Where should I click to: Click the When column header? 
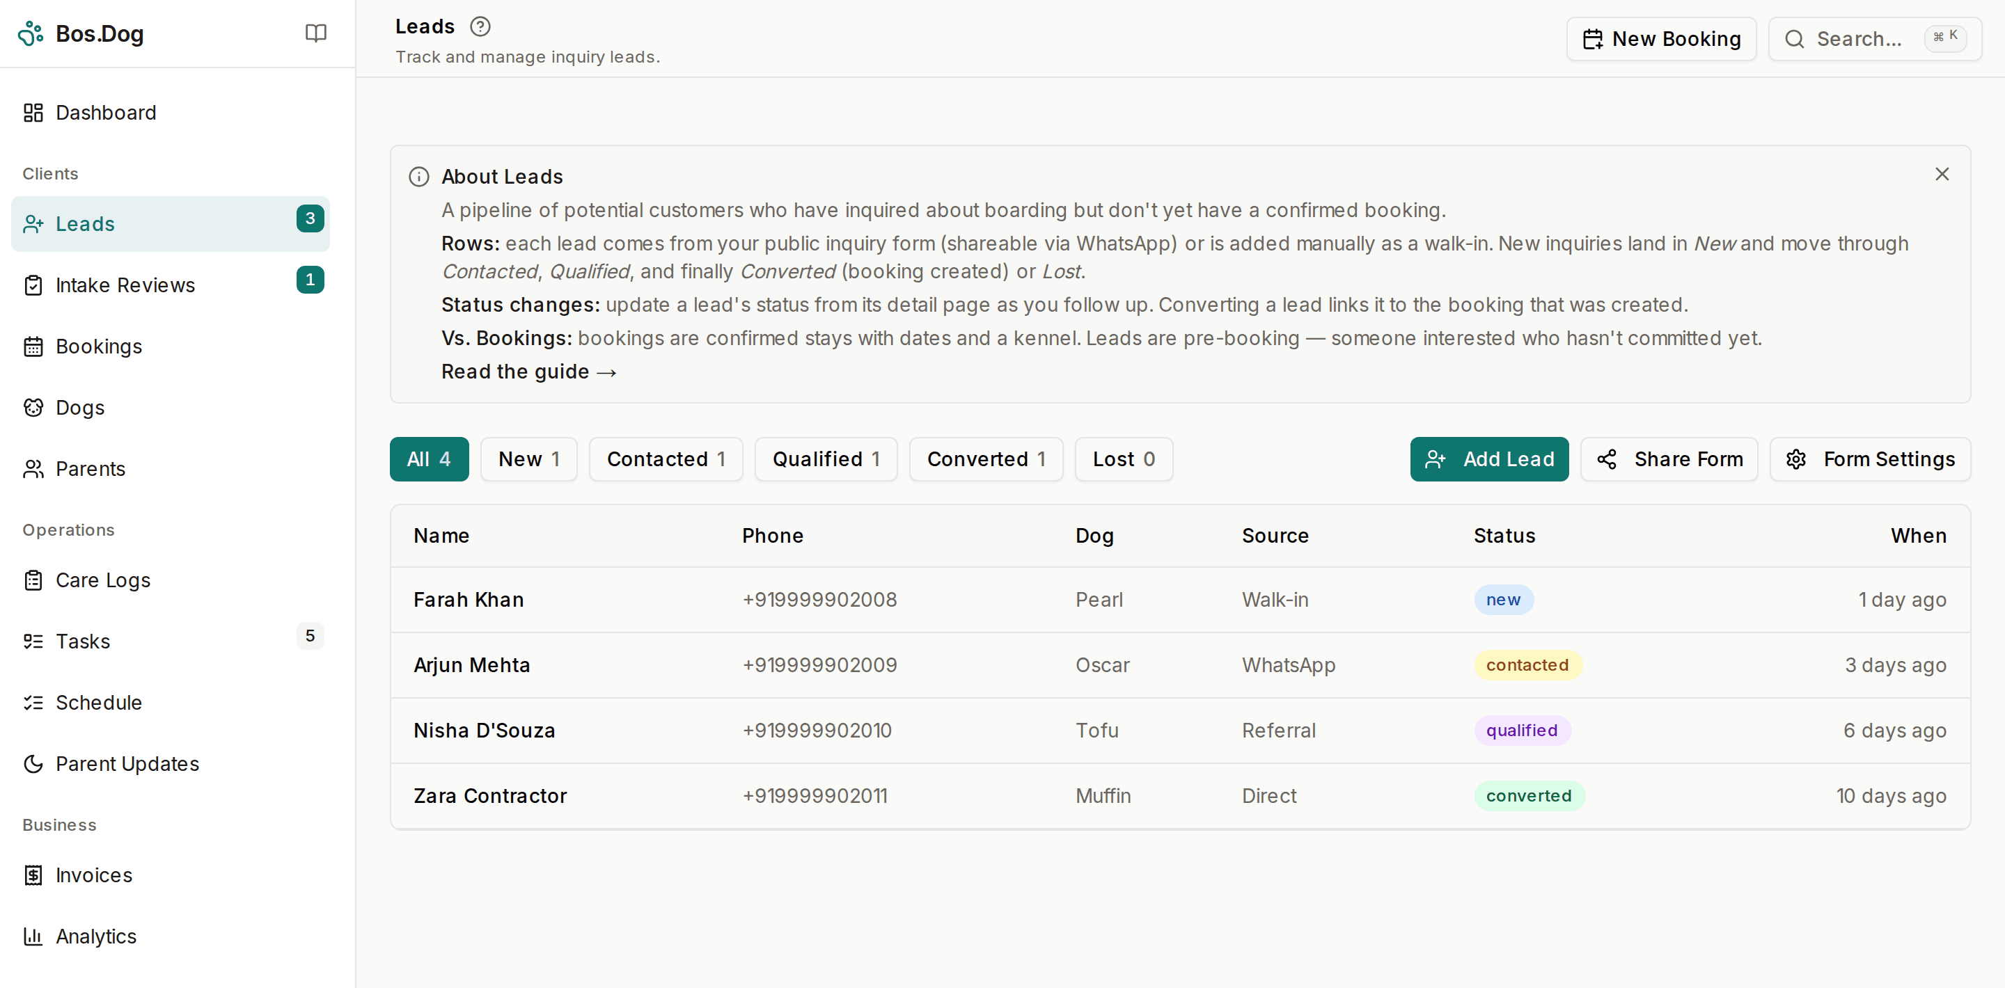coord(1919,536)
